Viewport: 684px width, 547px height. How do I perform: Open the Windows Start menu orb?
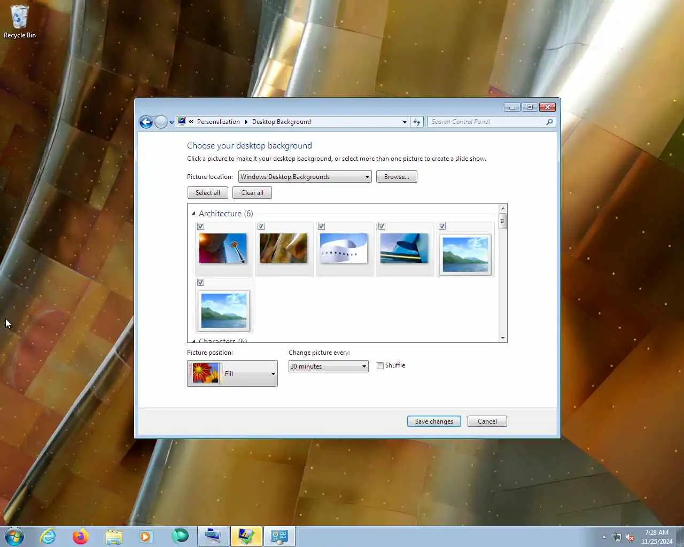coord(14,536)
